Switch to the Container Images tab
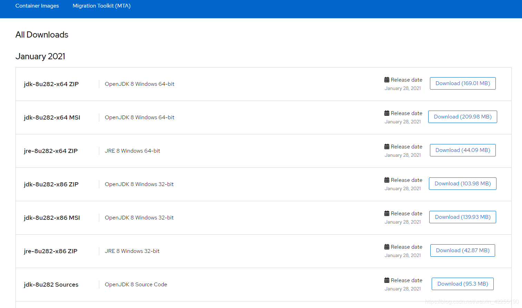This screenshot has width=522, height=308. [37, 6]
